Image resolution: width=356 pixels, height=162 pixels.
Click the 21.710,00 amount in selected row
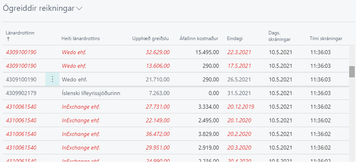click(x=158, y=79)
